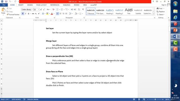Switch to the DESIGN tab
The height and width of the screenshot is (101, 180).
(30, 5)
